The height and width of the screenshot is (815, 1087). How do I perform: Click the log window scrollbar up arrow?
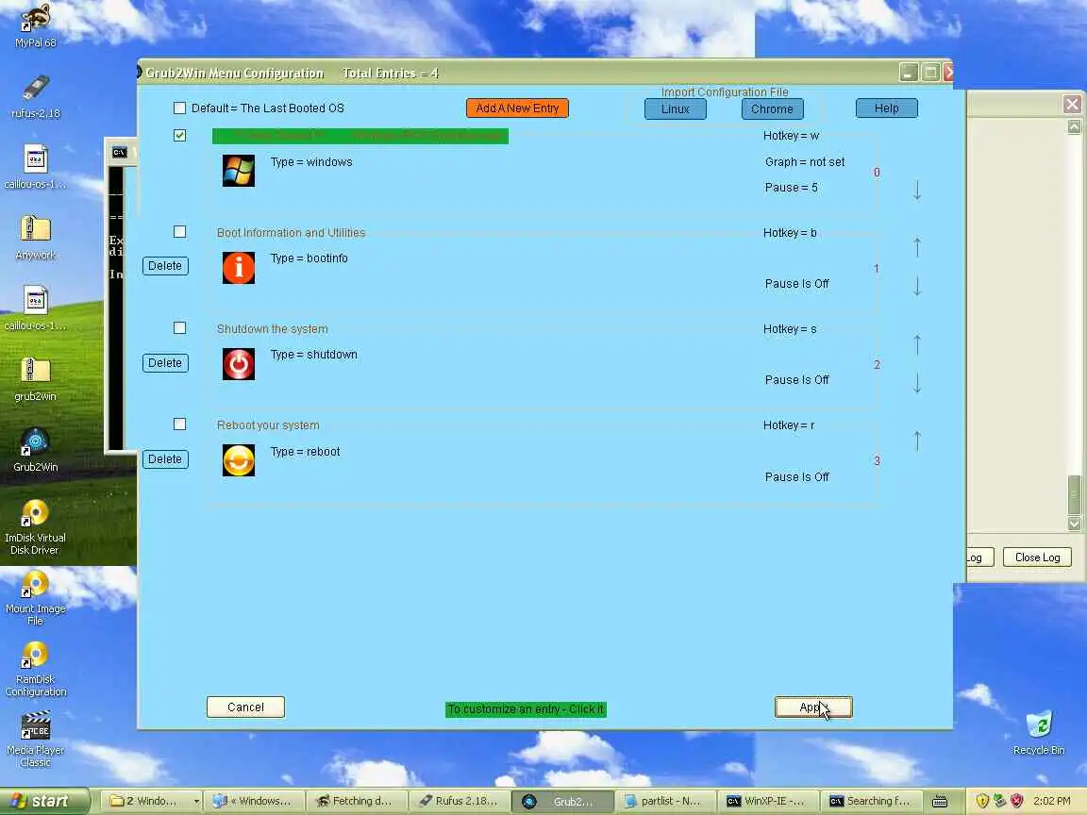point(1074,126)
